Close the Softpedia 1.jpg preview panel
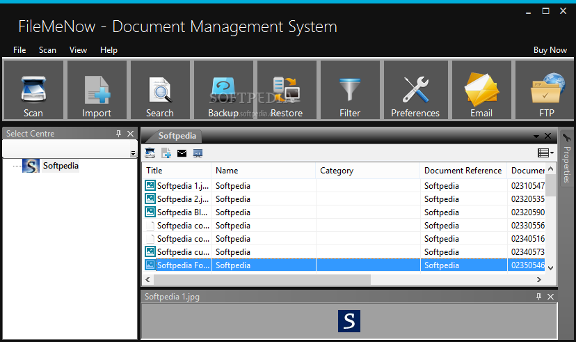Viewport: 576px width, 342px height. pyautogui.click(x=550, y=297)
